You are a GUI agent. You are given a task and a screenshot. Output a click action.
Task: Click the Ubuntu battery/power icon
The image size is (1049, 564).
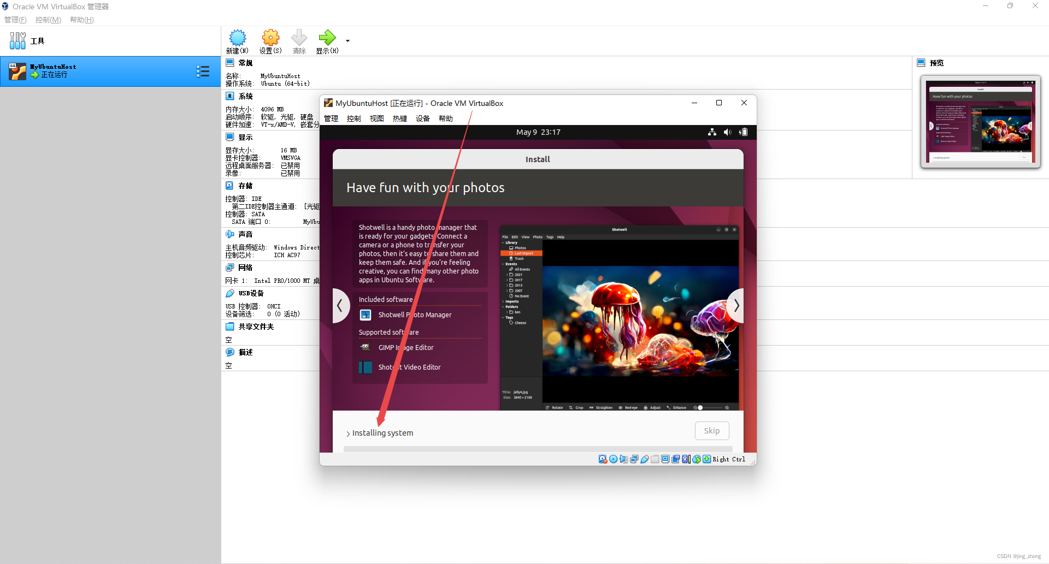(743, 132)
